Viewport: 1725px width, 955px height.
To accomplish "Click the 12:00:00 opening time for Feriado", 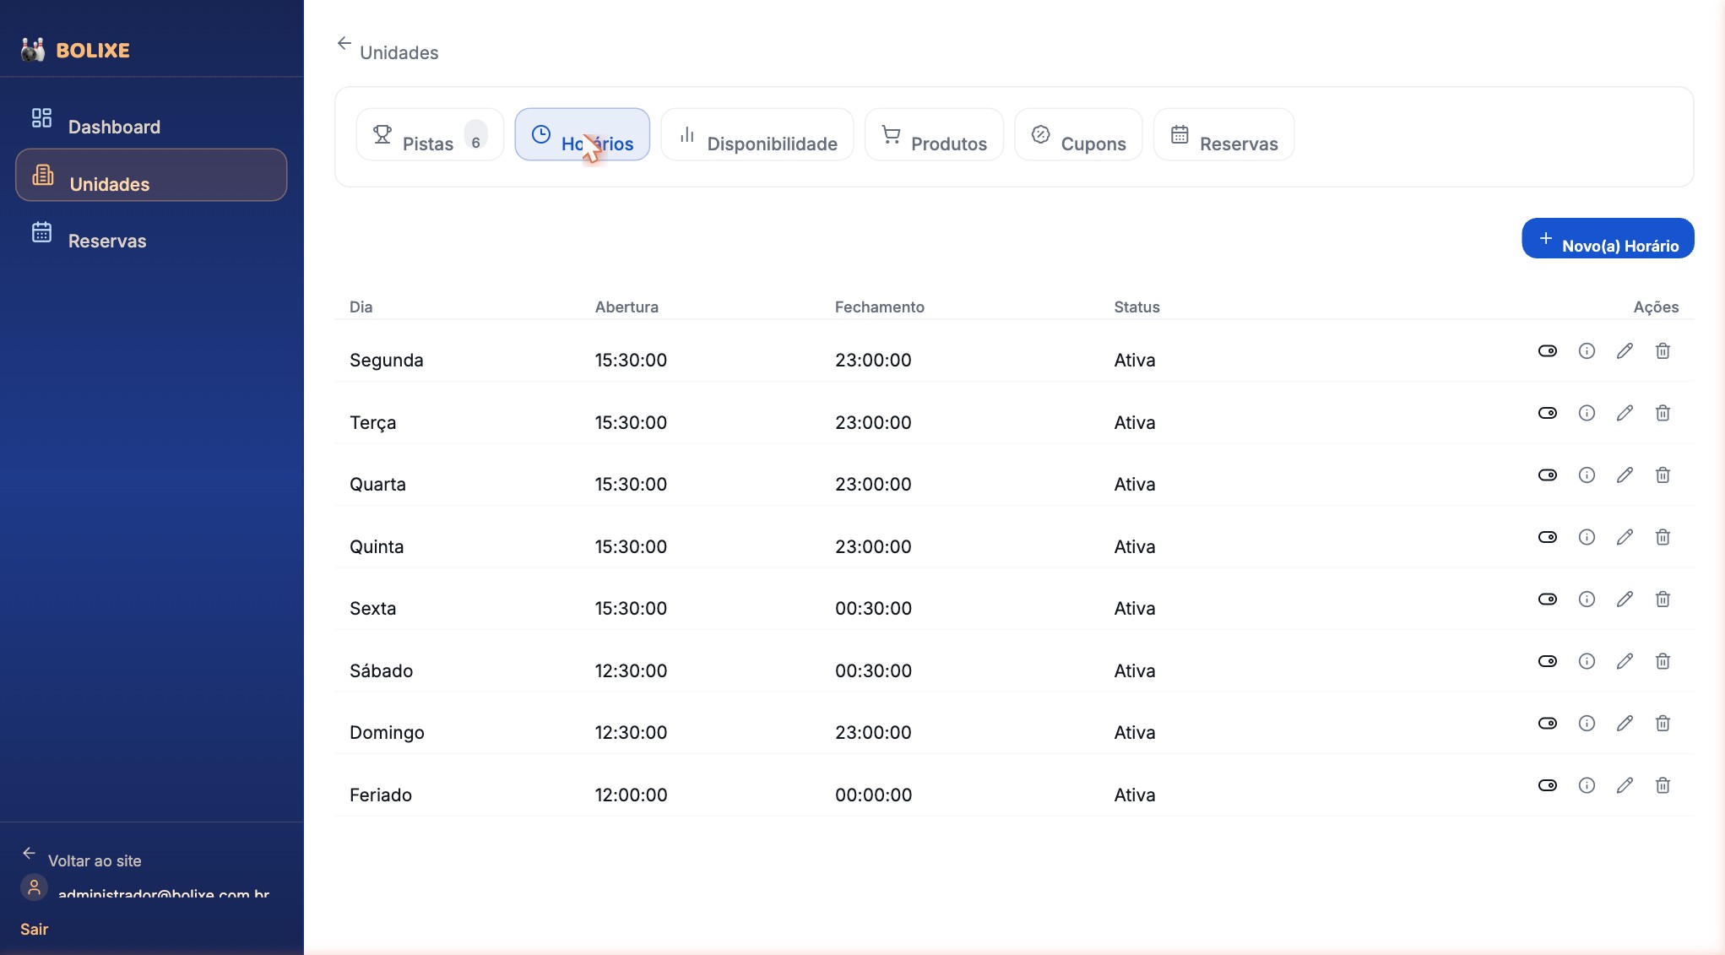I will [631, 795].
